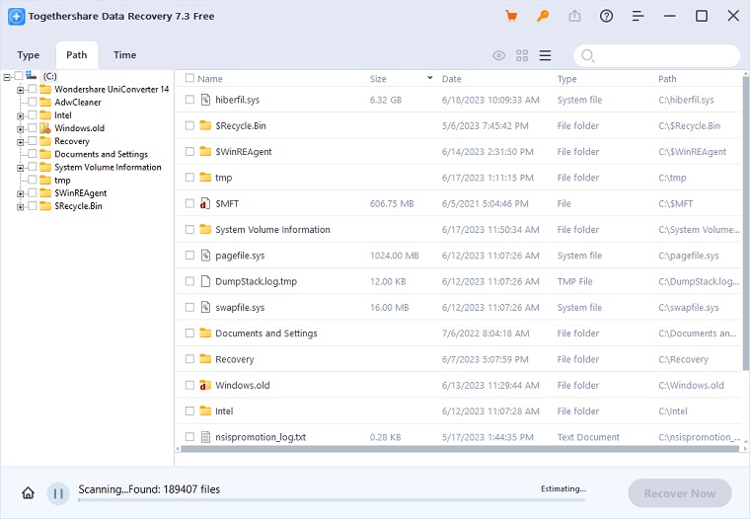The height and width of the screenshot is (519, 750).
Task: Check the pagefile.sys row checkbox
Action: 189,255
